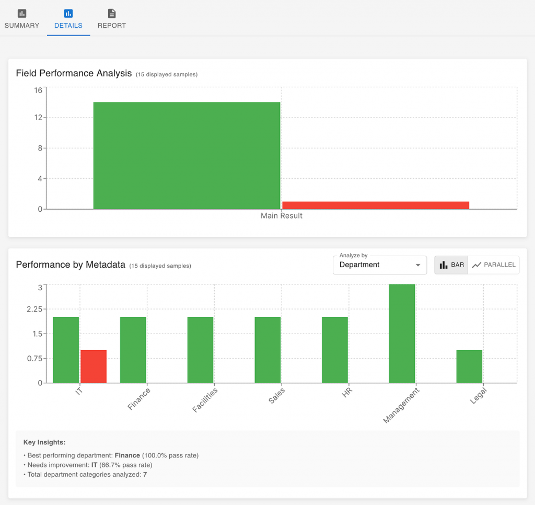Click the Report document icon
This screenshot has height=505, width=535.
pyautogui.click(x=112, y=13)
